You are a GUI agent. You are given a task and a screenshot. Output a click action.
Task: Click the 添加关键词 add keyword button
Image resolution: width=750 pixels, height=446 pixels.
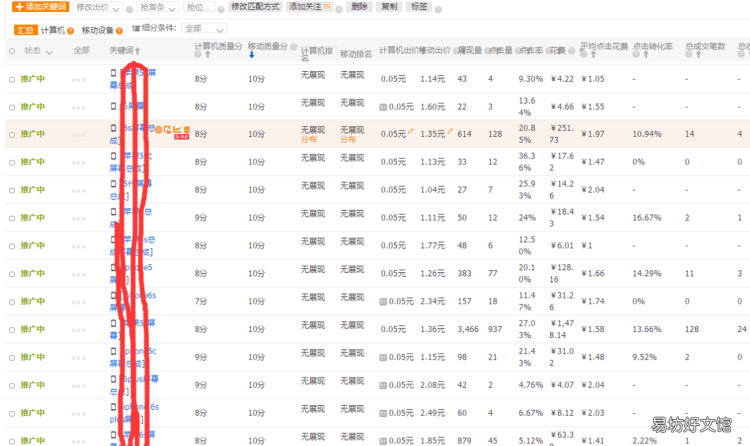click(x=41, y=7)
